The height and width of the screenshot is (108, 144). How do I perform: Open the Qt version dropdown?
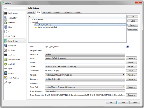(x=85, y=79)
